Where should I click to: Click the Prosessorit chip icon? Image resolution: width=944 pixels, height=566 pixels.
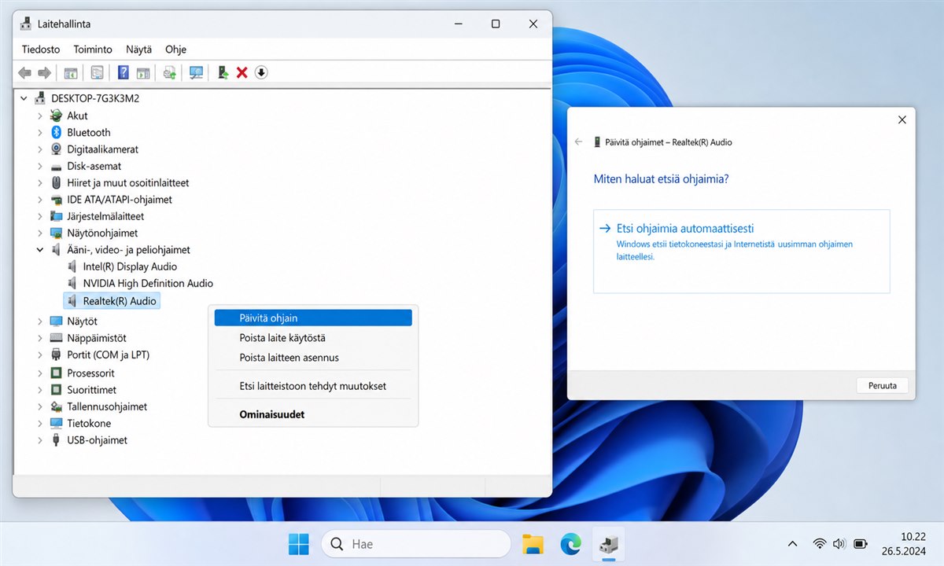[57, 373]
